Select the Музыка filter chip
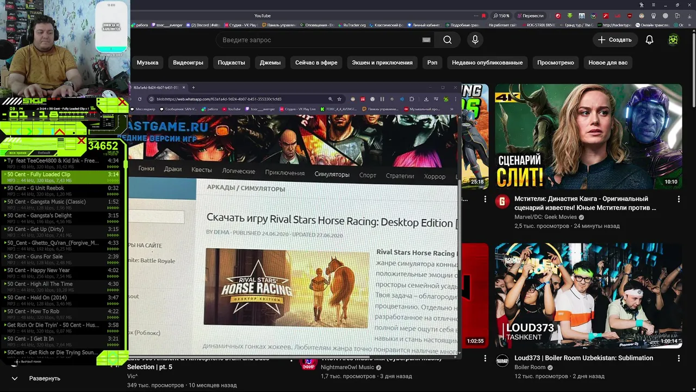Image resolution: width=696 pixels, height=392 pixels. coord(147,63)
